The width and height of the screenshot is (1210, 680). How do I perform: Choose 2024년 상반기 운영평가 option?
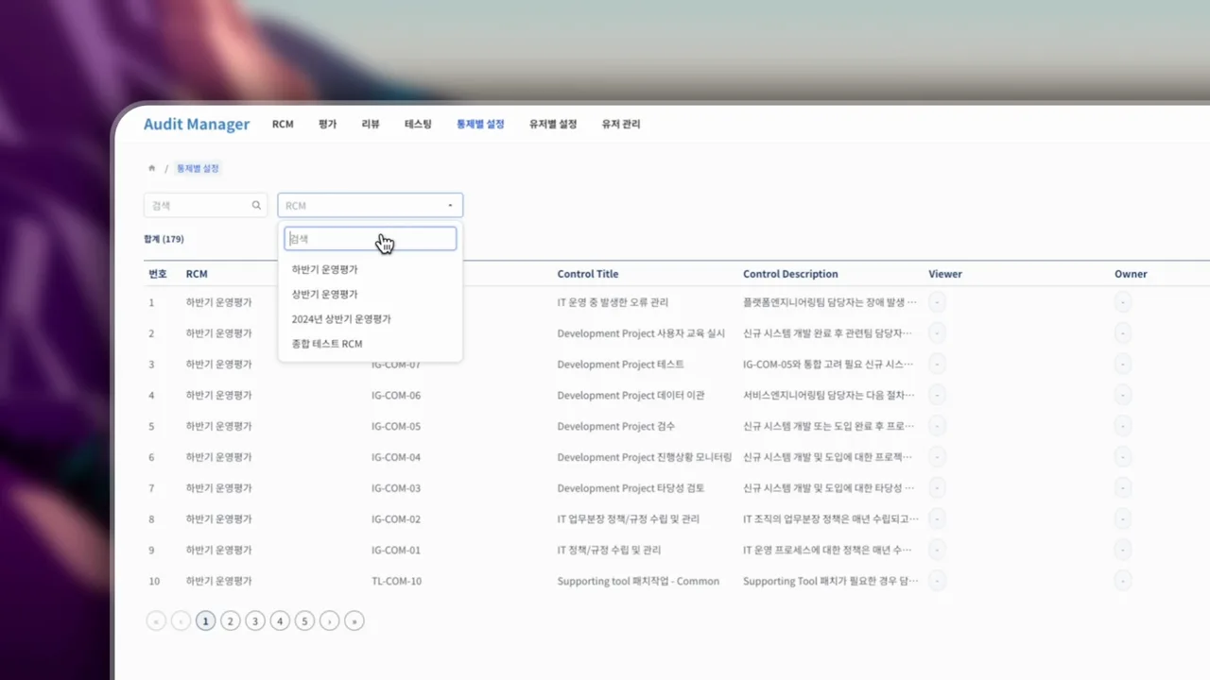[341, 319]
